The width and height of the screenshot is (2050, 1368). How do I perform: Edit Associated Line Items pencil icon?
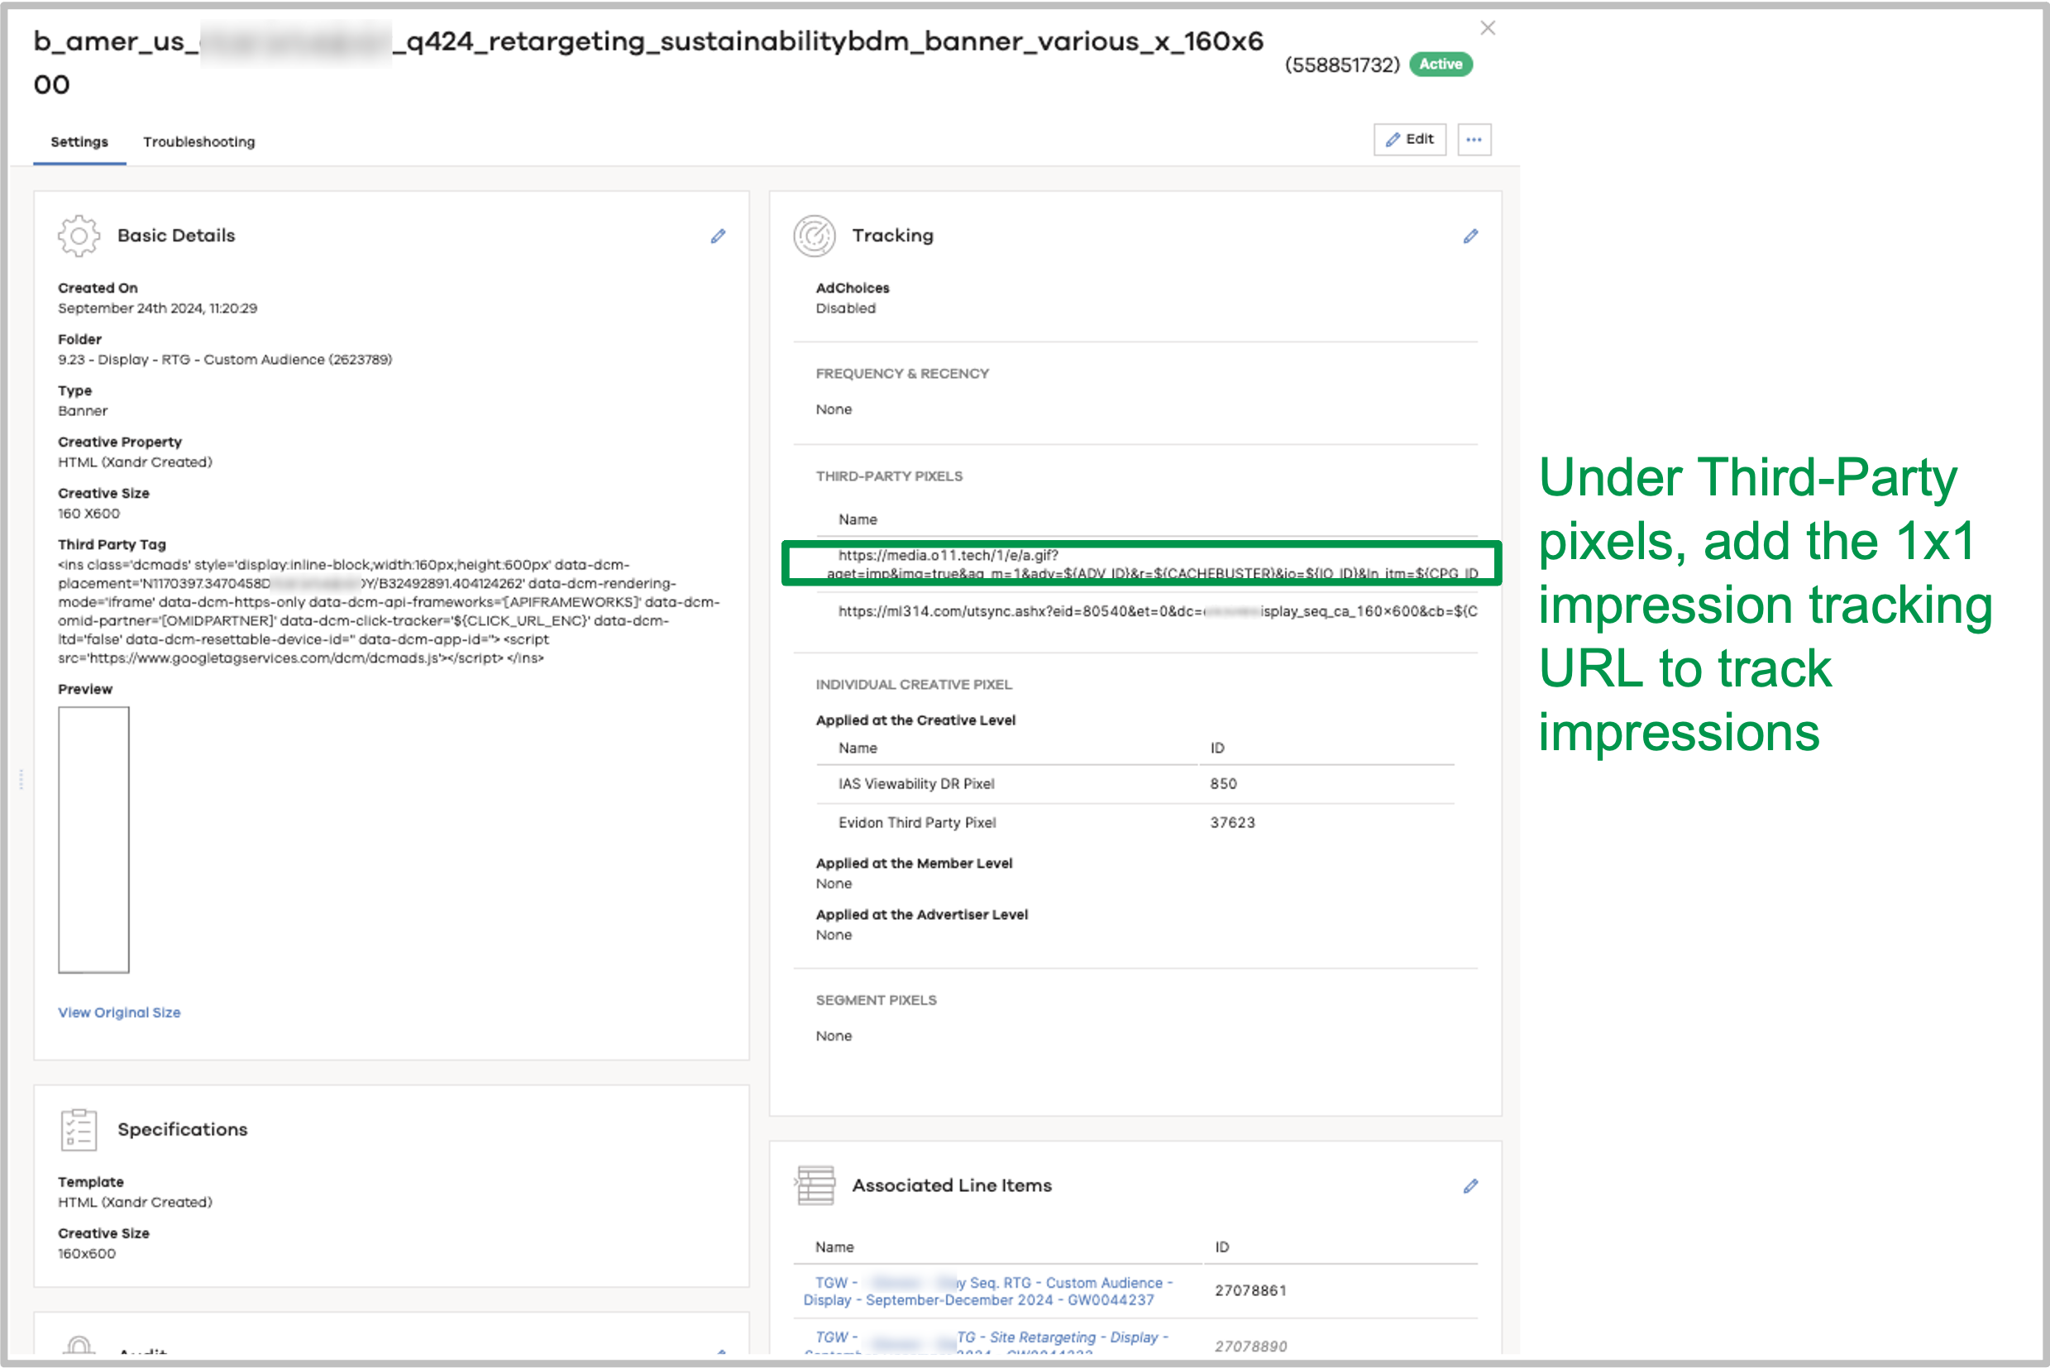click(x=1471, y=1186)
